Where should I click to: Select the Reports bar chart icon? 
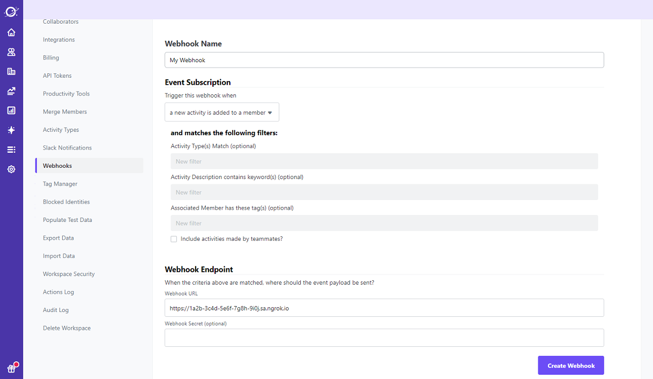[x=11, y=110]
